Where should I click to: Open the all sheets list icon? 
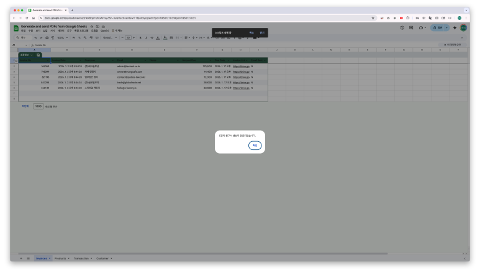pyautogui.click(x=28, y=258)
